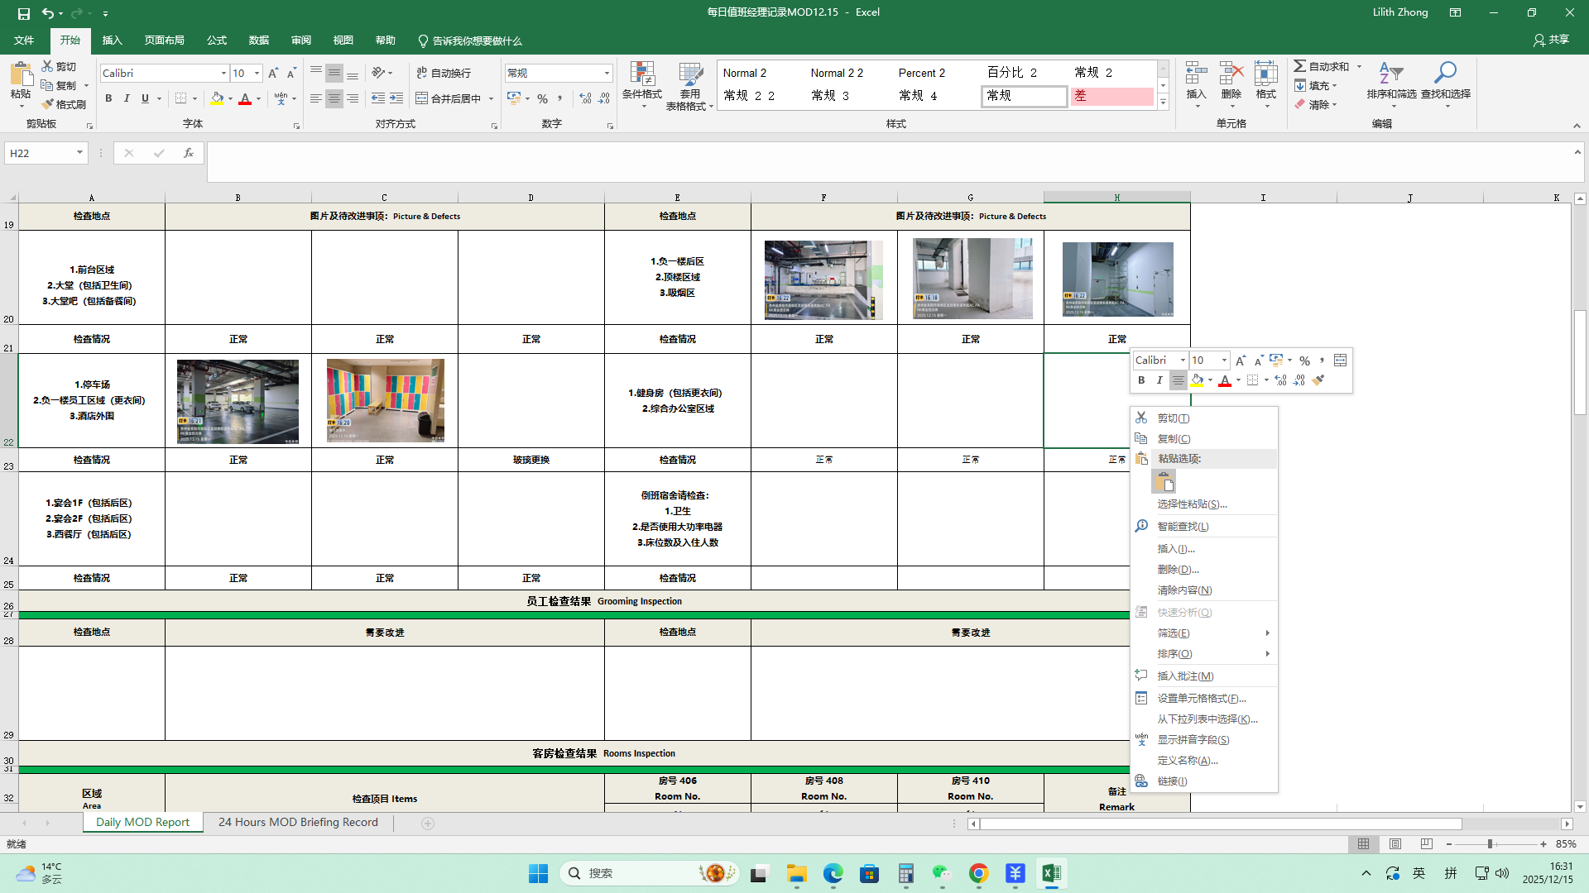Image resolution: width=1589 pixels, height=893 pixels.
Task: Click 告诉我你想要做什么 search box
Action: click(x=477, y=41)
